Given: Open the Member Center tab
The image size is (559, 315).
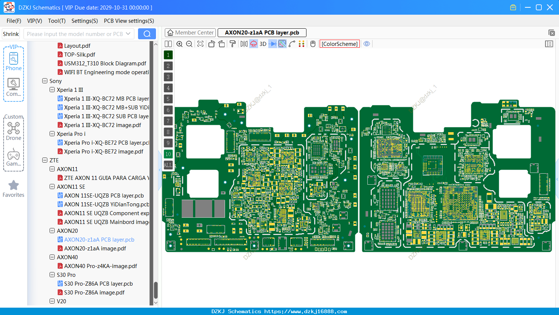Looking at the screenshot, I should tap(190, 33).
